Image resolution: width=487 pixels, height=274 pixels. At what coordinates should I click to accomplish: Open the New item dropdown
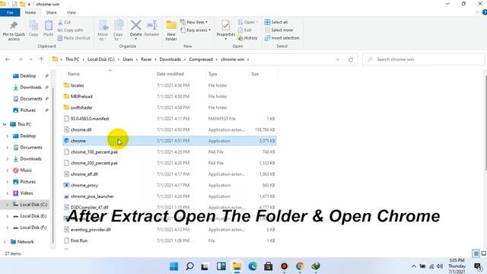point(194,22)
